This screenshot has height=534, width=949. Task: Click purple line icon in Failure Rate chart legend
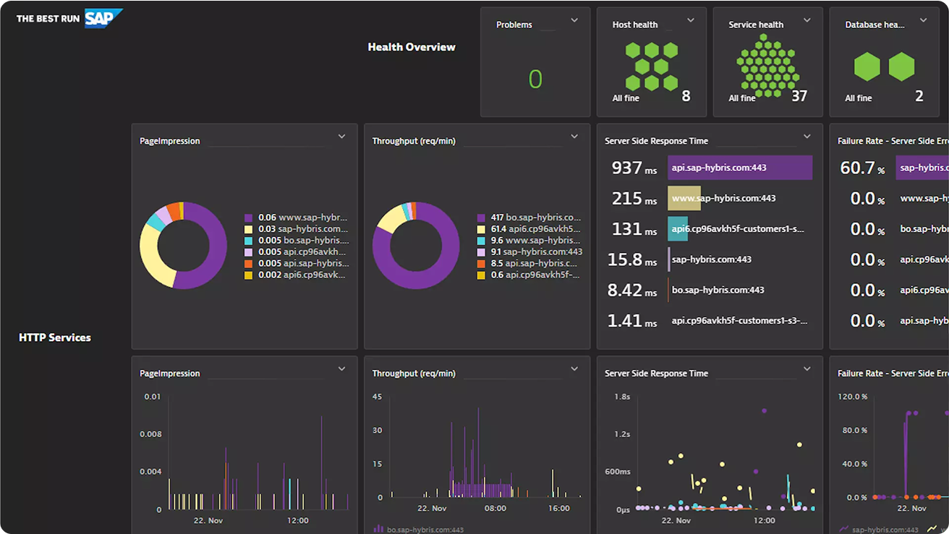[843, 529]
